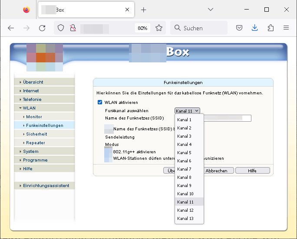Select Kanal 2 from the list
Viewport: 297px width, 239px height.
189,128
